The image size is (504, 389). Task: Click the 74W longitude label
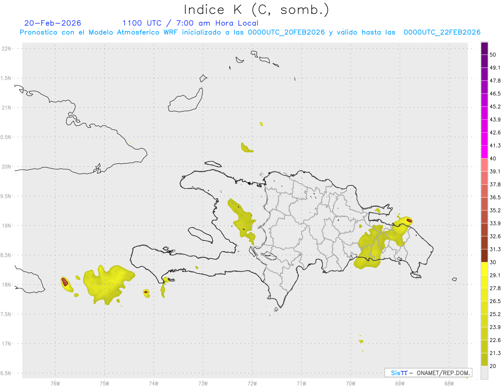point(153,383)
